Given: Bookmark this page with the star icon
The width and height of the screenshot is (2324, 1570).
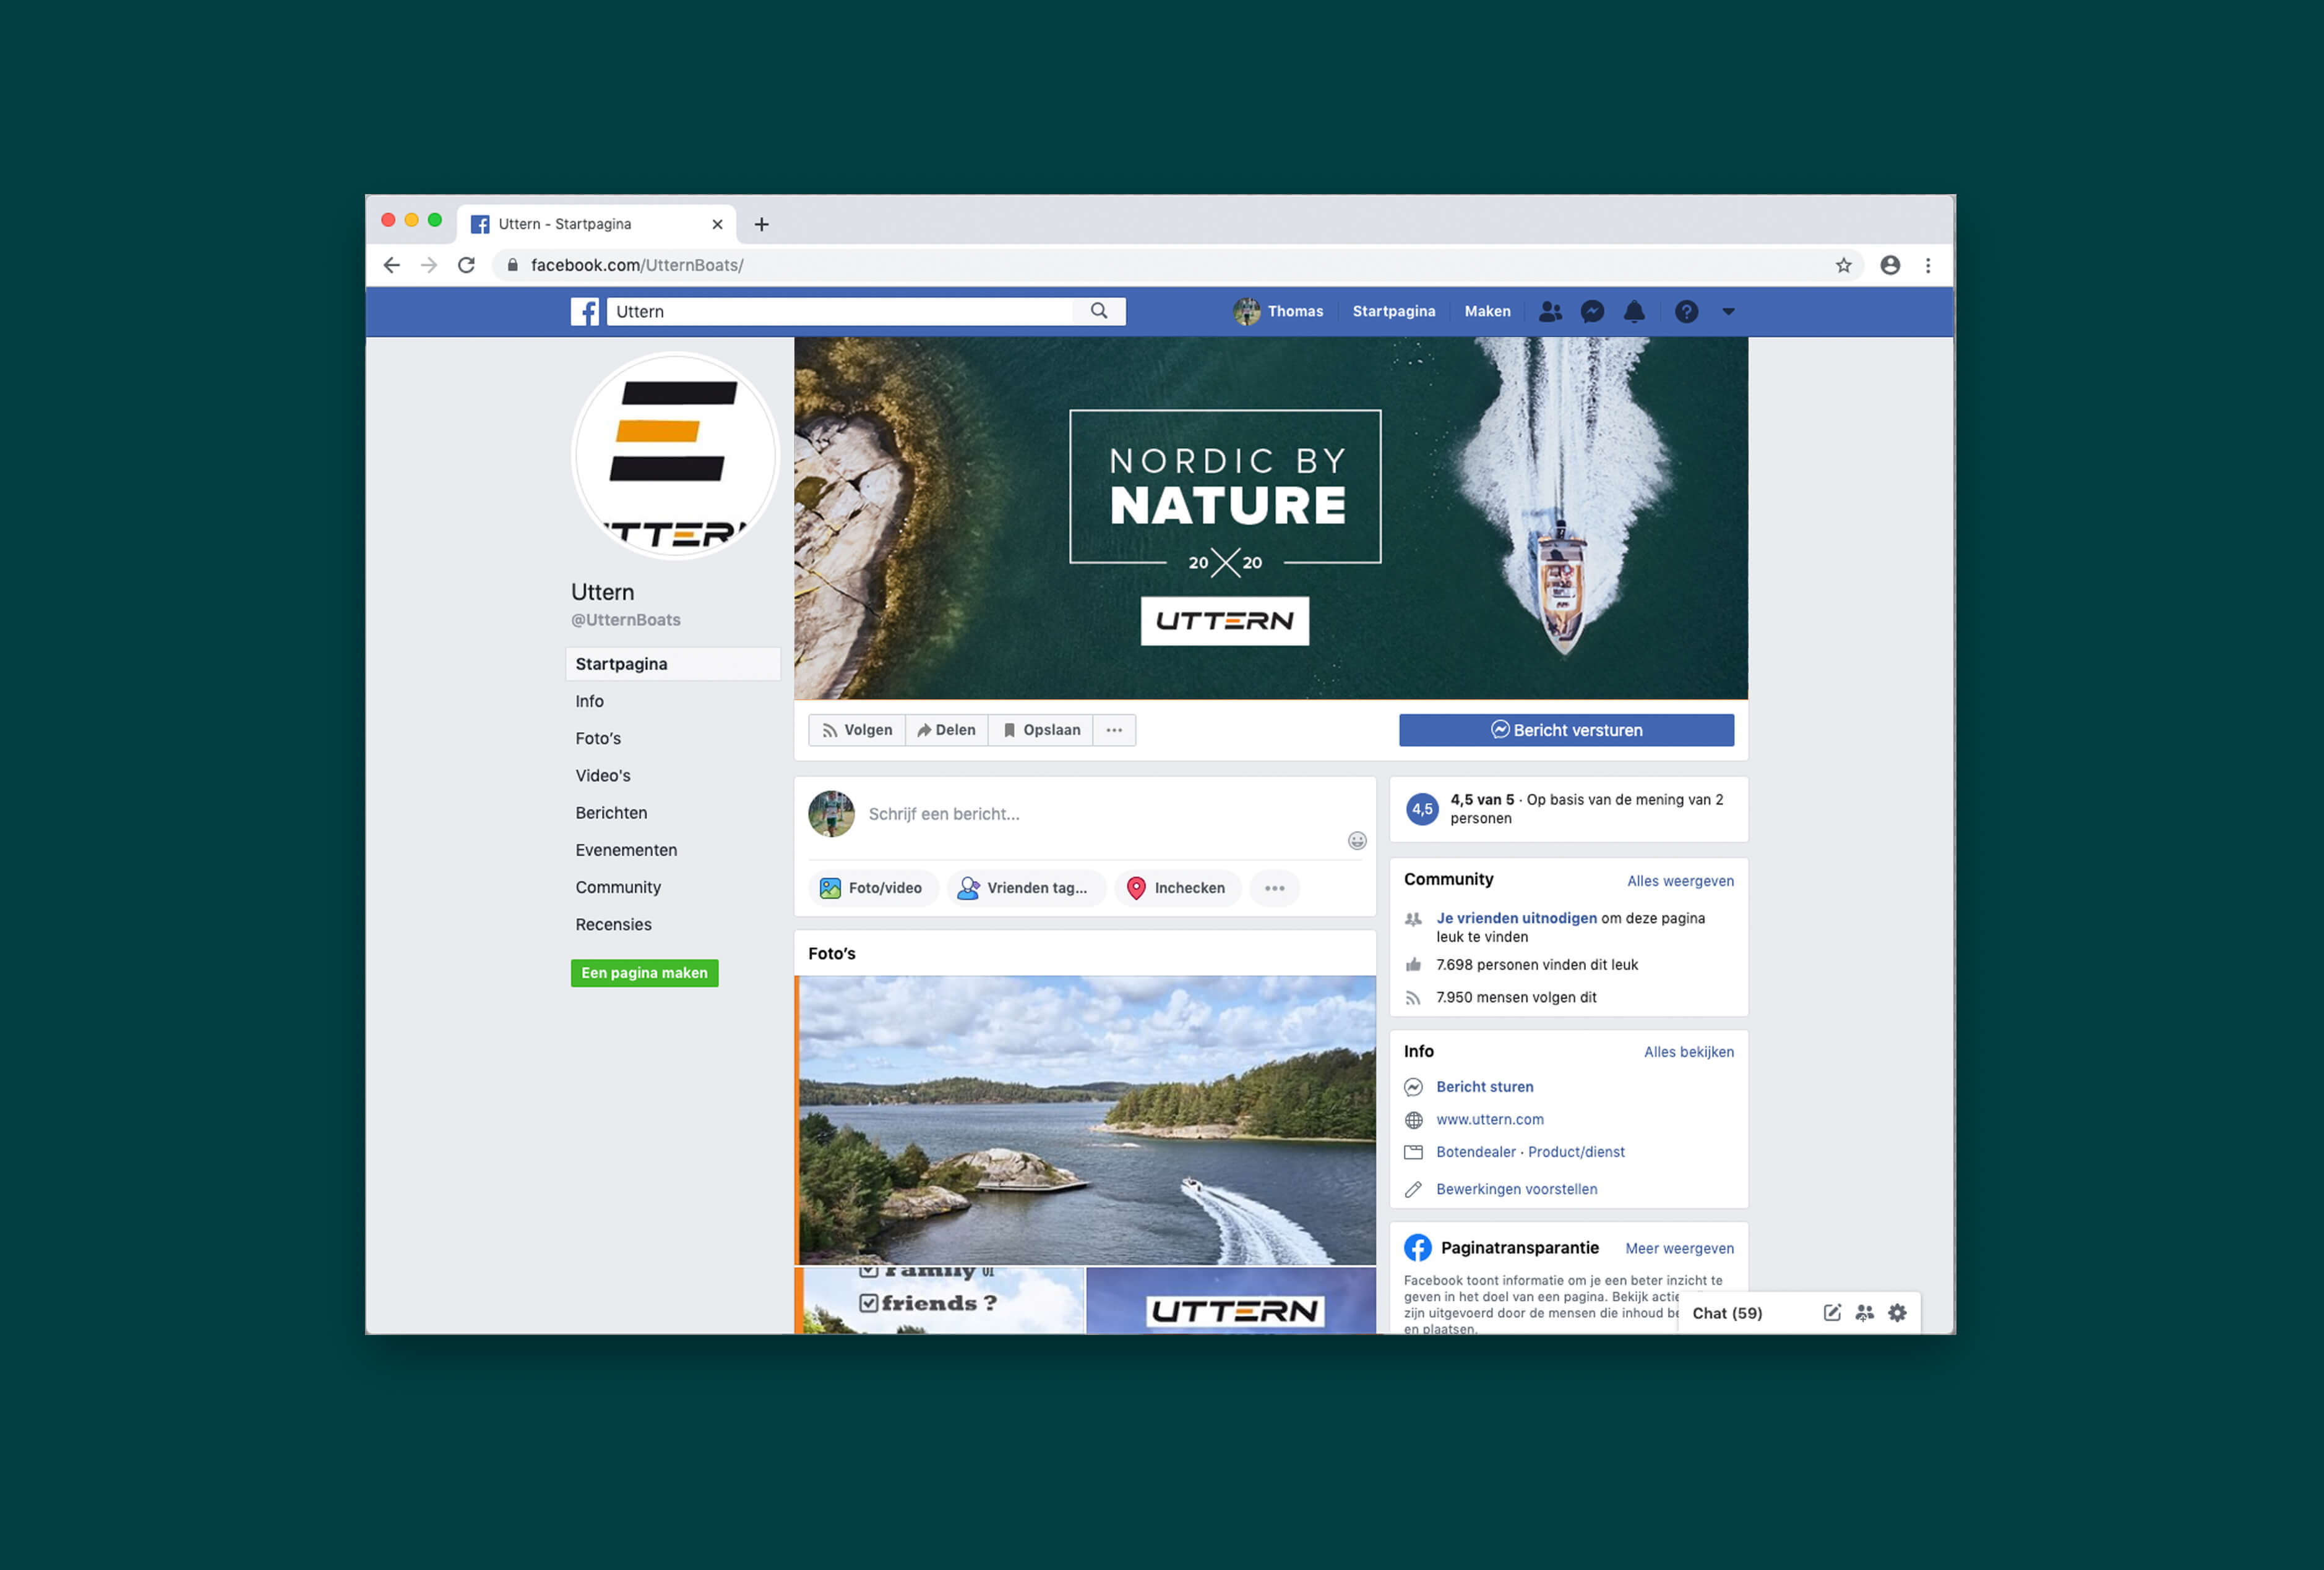Looking at the screenshot, I should pos(1843,265).
